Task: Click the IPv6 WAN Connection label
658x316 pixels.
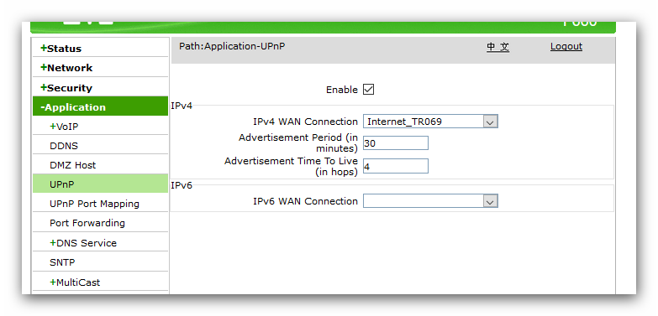Action: pos(305,201)
